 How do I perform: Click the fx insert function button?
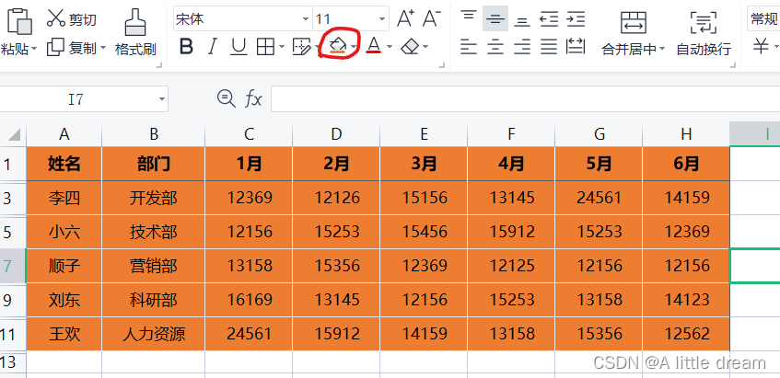pos(253,99)
